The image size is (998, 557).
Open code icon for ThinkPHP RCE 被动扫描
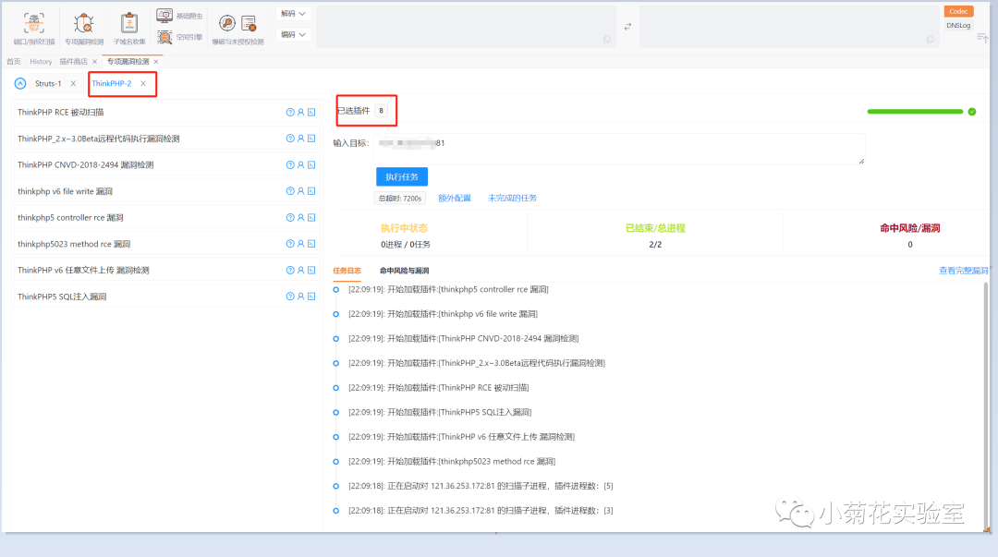(x=311, y=112)
